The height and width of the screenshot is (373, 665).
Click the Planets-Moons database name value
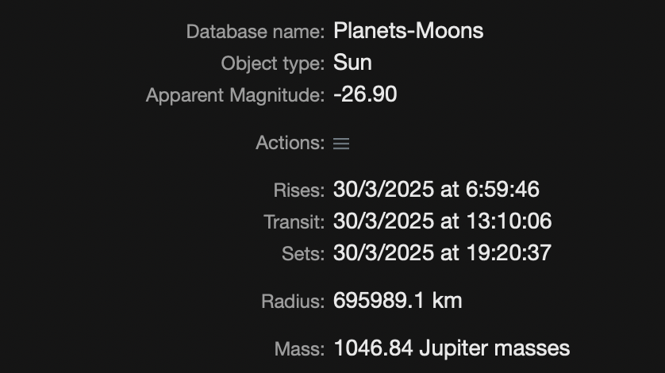(x=408, y=31)
